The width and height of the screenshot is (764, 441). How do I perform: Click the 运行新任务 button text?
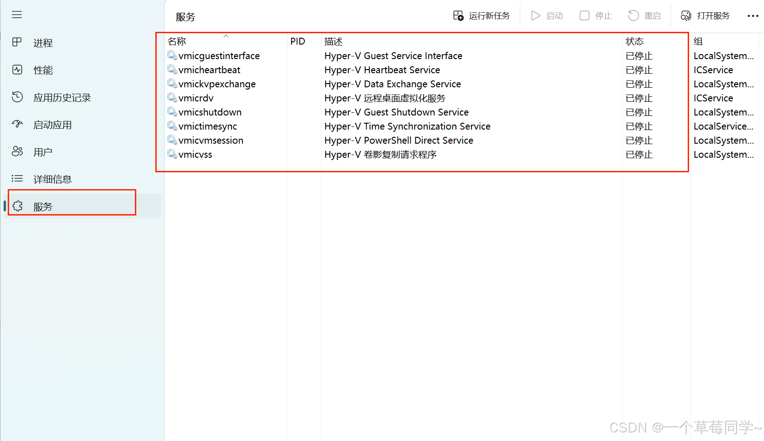pyautogui.click(x=490, y=16)
